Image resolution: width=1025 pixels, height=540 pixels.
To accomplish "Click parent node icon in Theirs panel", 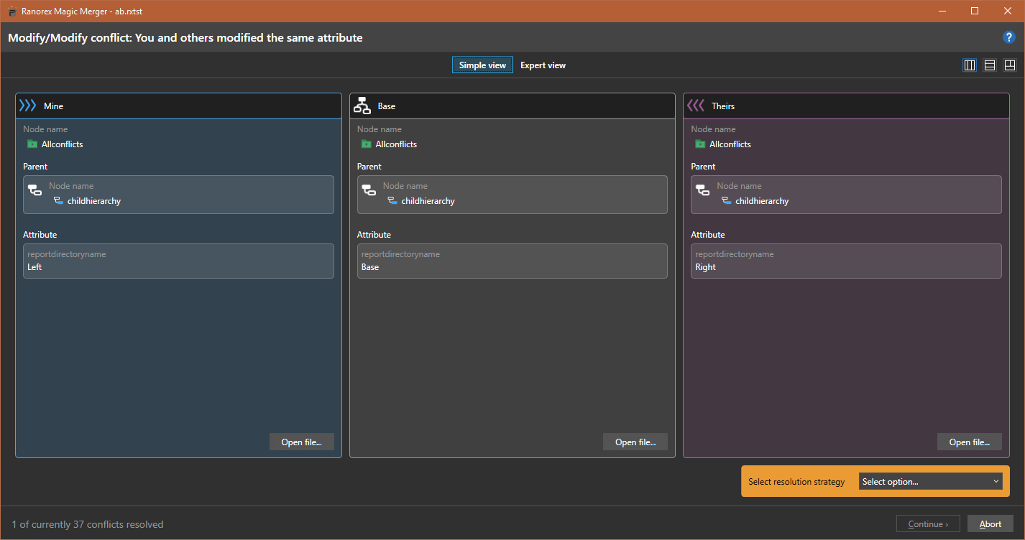I will (703, 190).
